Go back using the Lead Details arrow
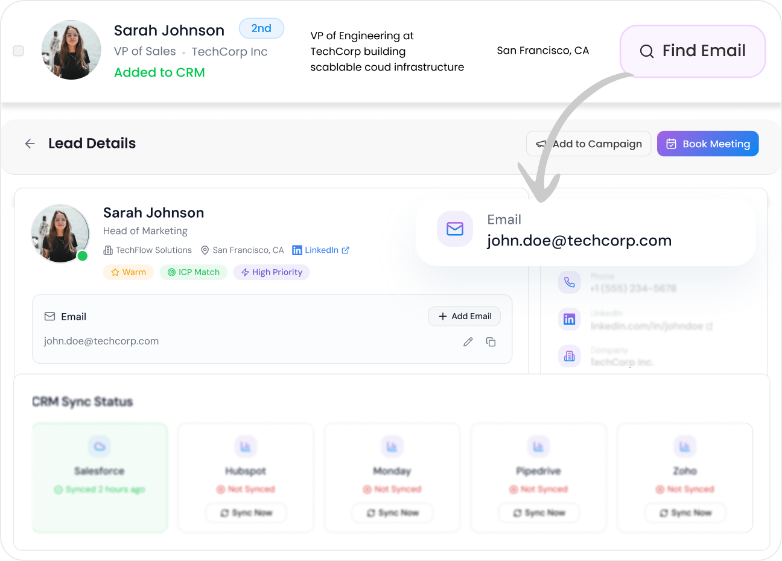Screen dimensions: 782x561 coord(30,144)
